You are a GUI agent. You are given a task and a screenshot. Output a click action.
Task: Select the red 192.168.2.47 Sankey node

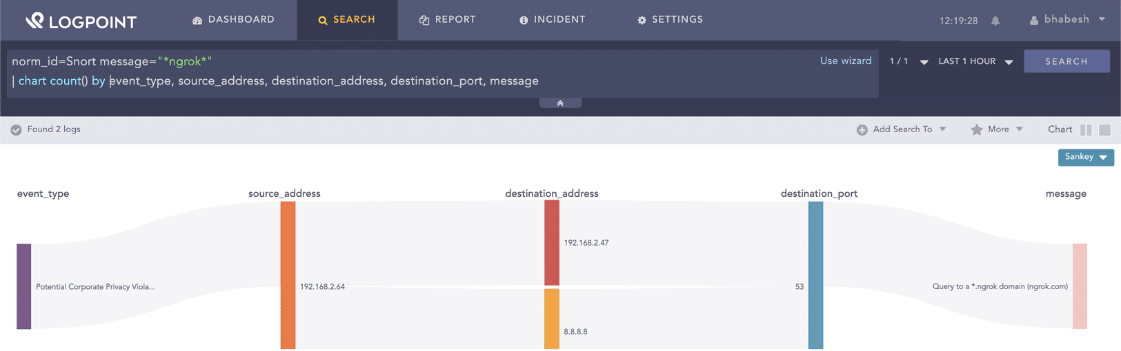[552, 243]
